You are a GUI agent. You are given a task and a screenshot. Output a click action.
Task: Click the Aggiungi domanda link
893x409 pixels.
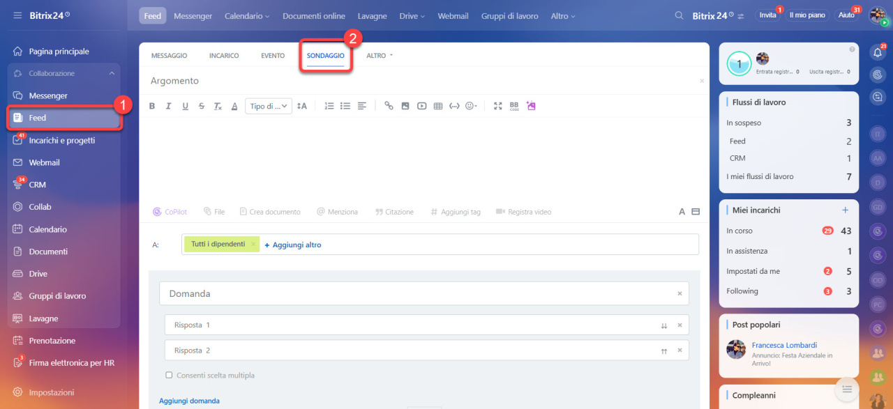tap(189, 401)
